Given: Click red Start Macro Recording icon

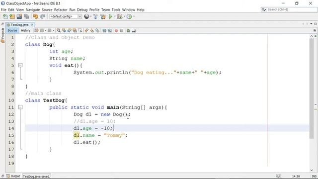Looking at the screenshot, I should 116,31.
